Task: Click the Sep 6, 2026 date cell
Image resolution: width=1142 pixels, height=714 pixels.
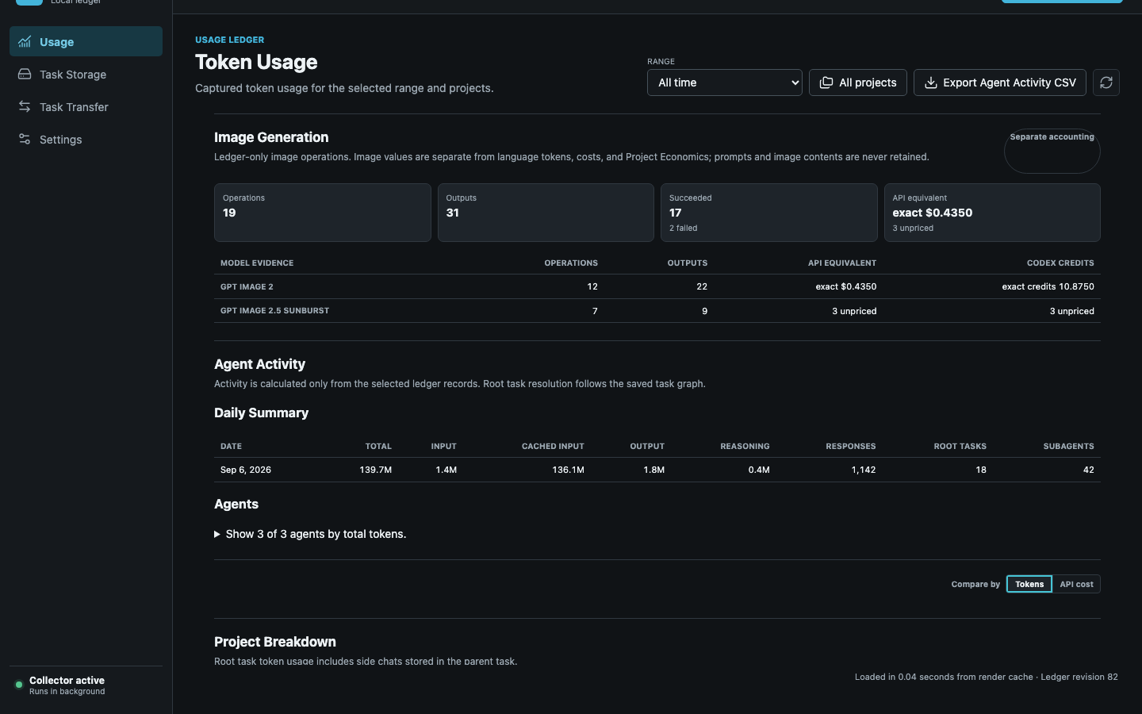Action: (x=246, y=470)
